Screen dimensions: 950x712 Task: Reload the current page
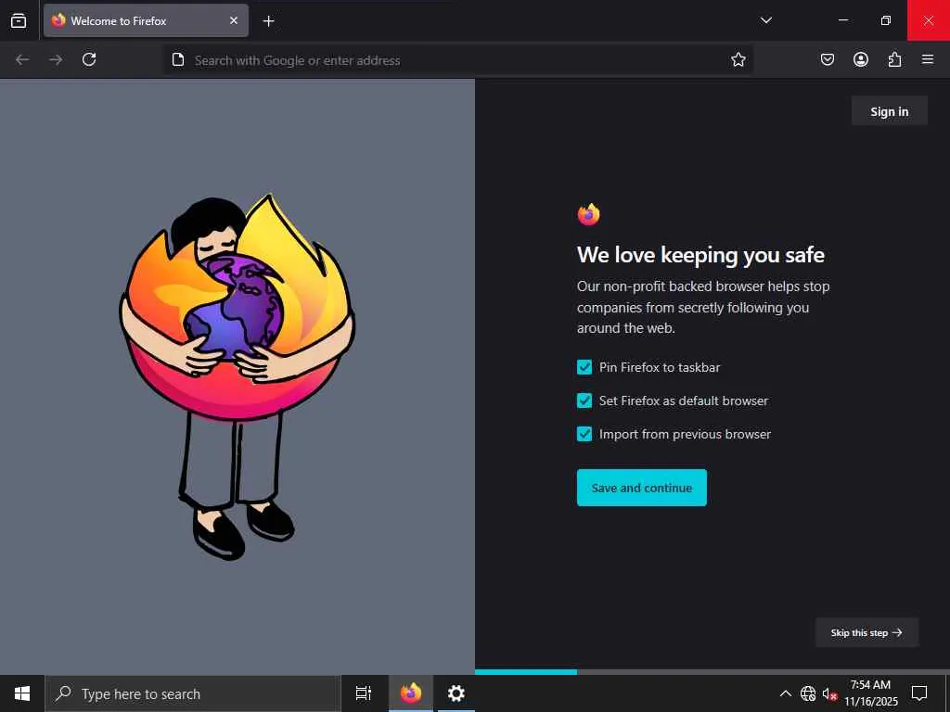coord(89,59)
